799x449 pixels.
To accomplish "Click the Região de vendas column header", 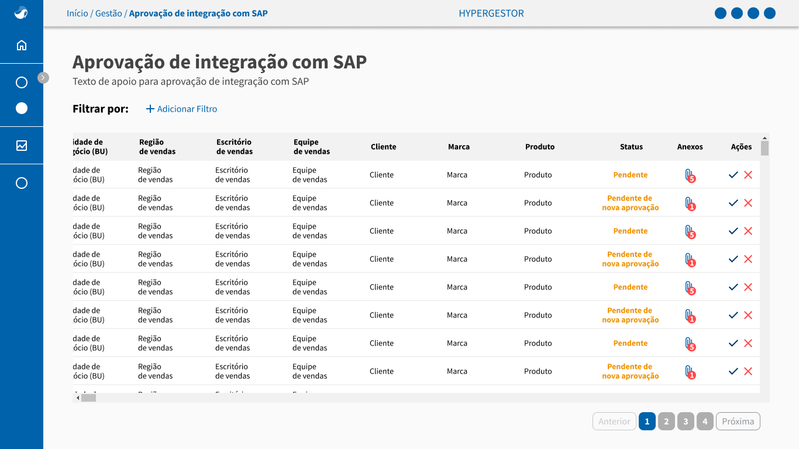I will (x=157, y=147).
